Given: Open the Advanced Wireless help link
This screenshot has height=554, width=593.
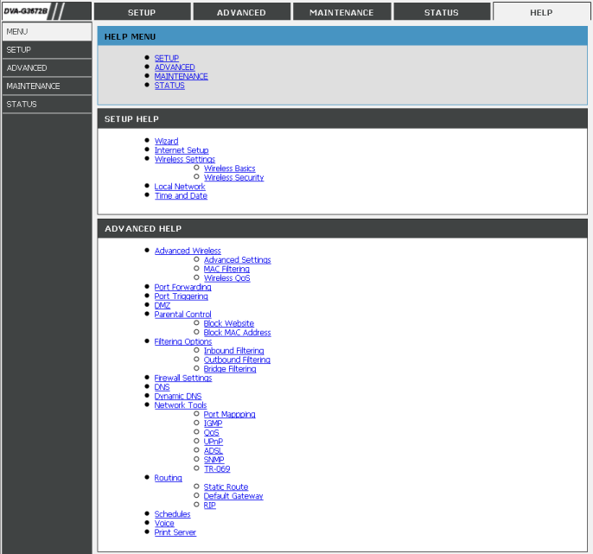Looking at the screenshot, I should [x=188, y=251].
